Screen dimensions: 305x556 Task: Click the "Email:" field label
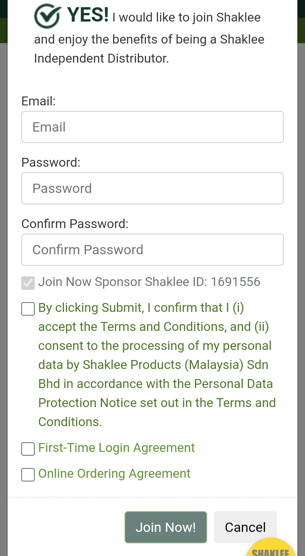pyautogui.click(x=39, y=101)
